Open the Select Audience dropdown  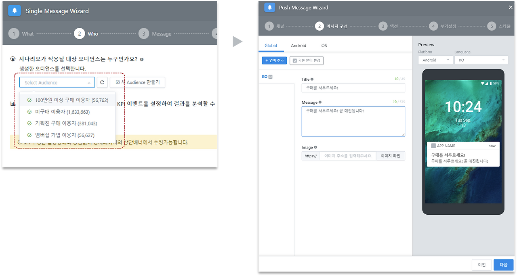[57, 82]
